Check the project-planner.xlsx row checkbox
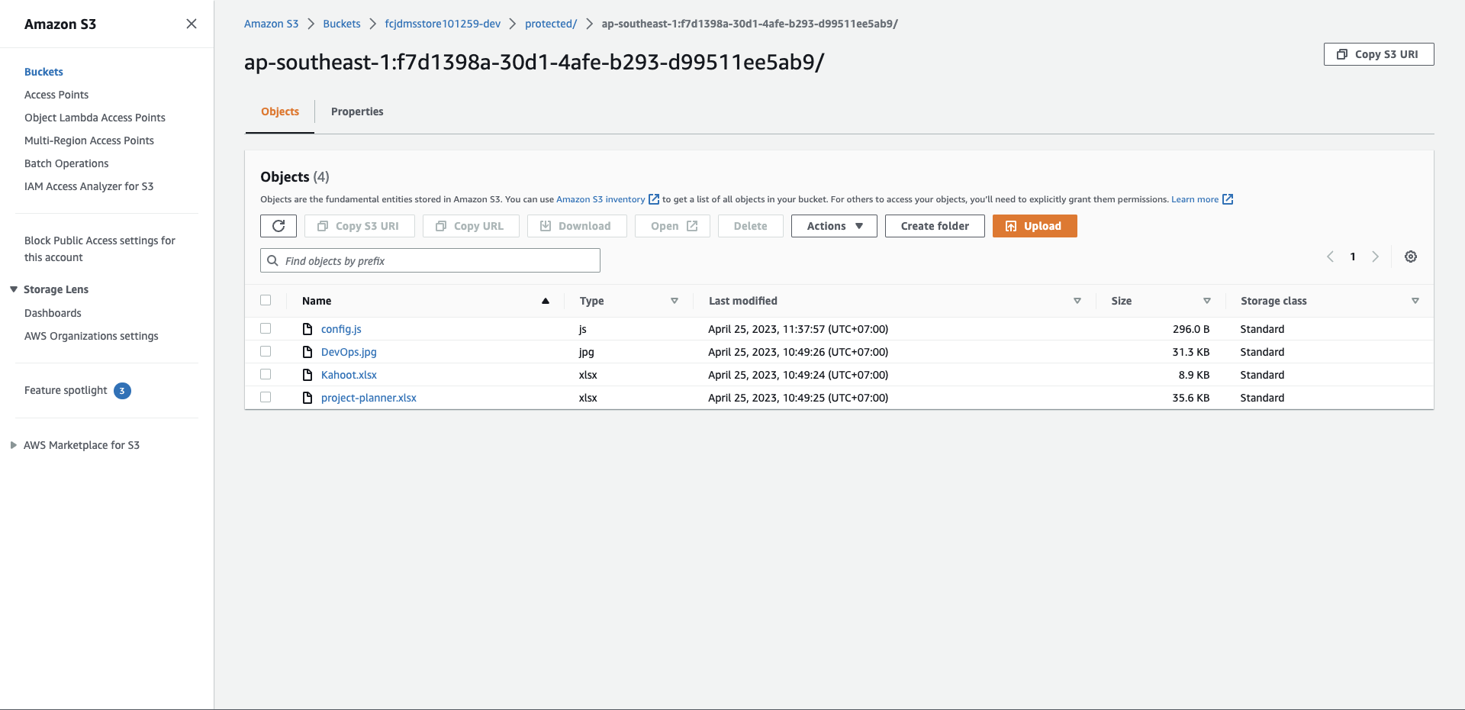This screenshot has height=710, width=1465. point(266,397)
